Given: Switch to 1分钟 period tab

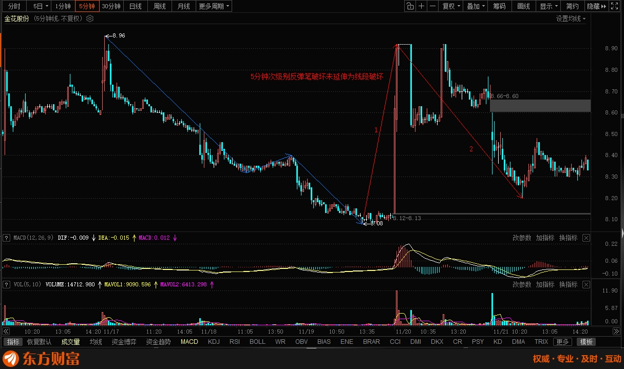Looking at the screenshot, I should coord(63,6).
